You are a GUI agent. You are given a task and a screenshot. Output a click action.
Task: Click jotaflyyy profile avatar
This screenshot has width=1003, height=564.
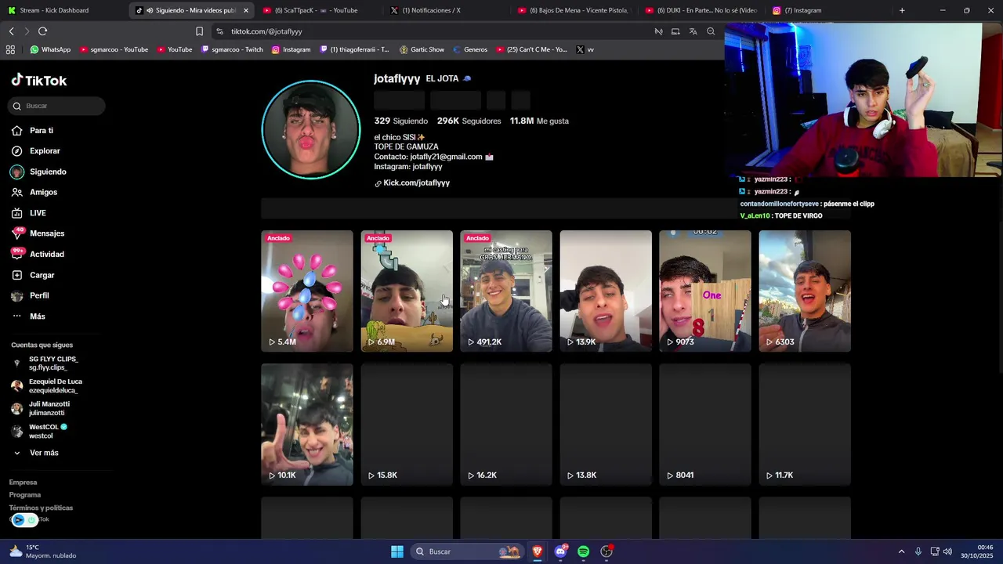point(311,130)
